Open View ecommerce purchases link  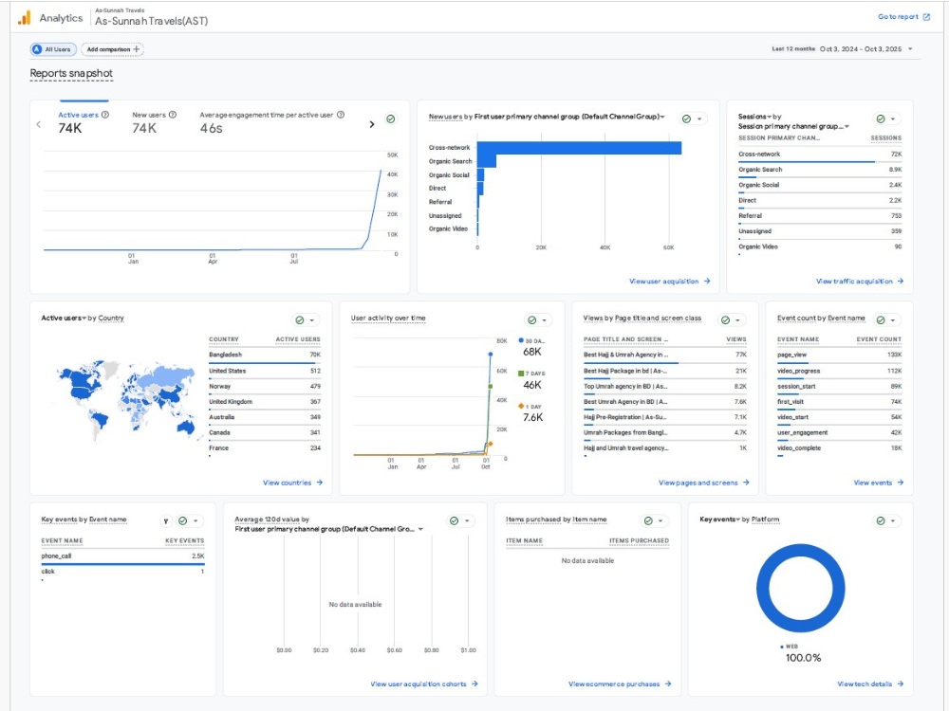click(x=620, y=684)
